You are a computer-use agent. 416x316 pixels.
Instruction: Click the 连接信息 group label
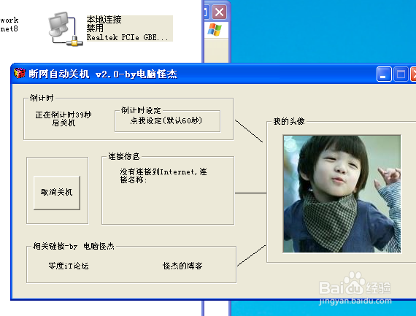[124, 156]
